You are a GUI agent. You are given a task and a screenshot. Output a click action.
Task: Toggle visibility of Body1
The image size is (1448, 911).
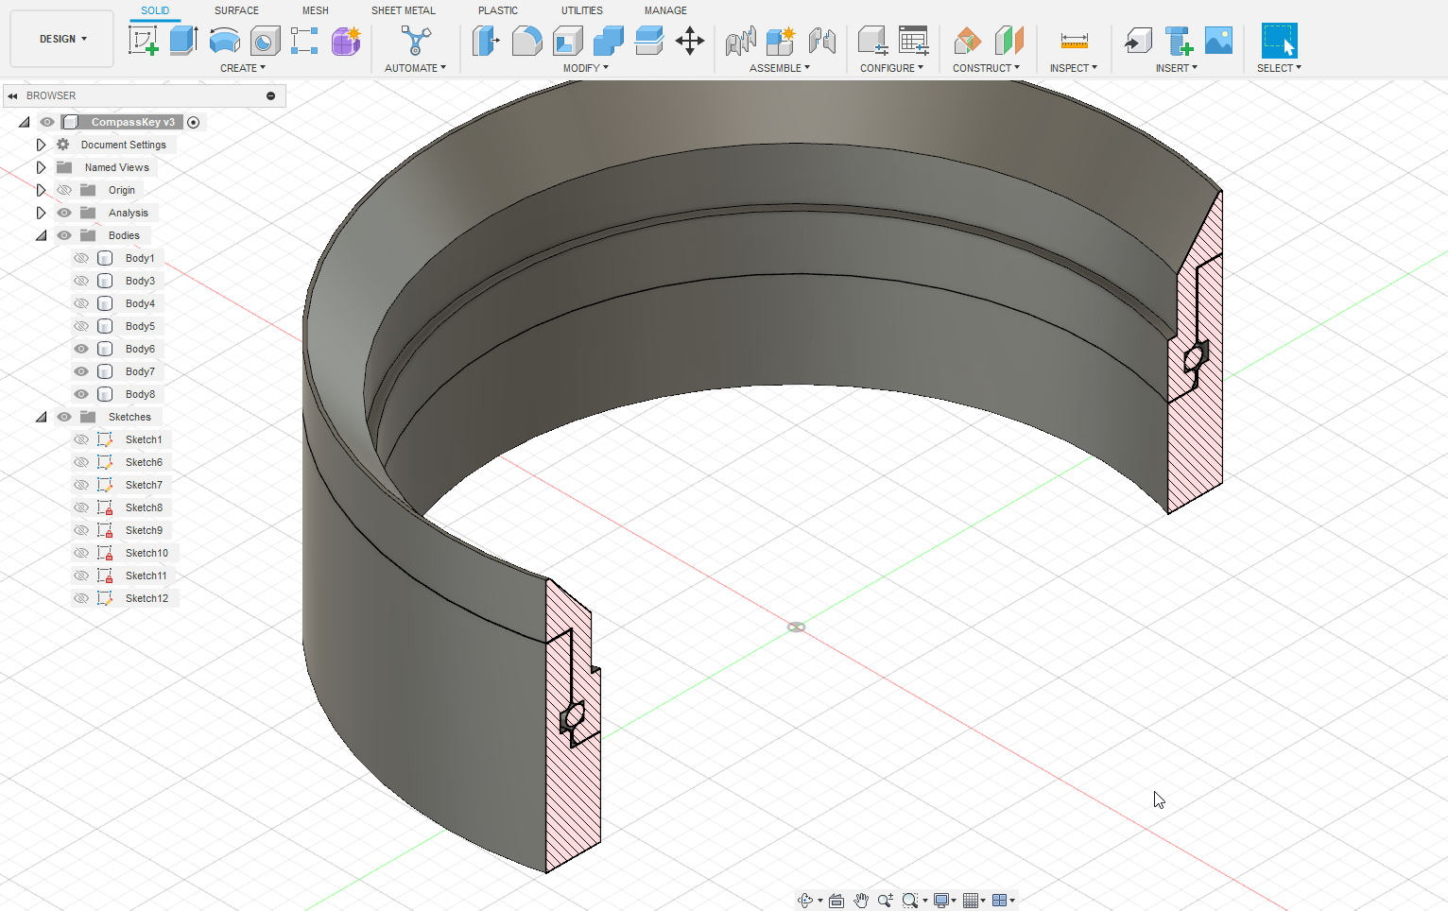coord(81,258)
